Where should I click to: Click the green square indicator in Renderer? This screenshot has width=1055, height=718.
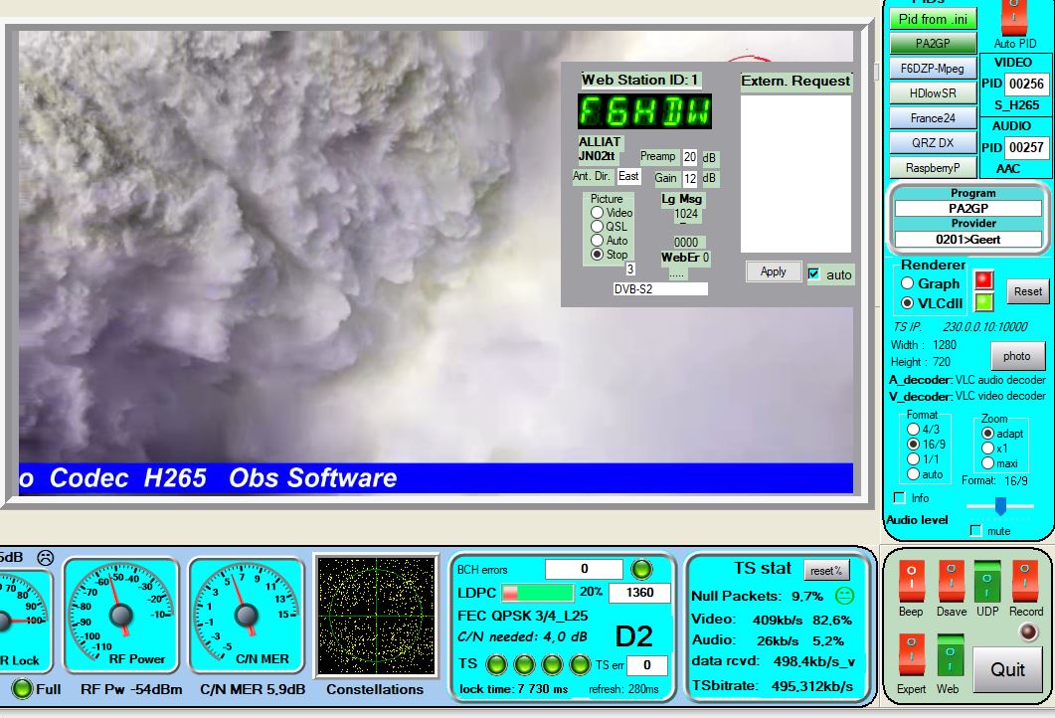pyautogui.click(x=984, y=302)
